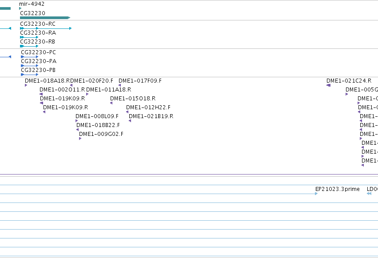Click the DME1-012H22.F feature label
Viewport: 378px width, 258px height.
coord(148,107)
